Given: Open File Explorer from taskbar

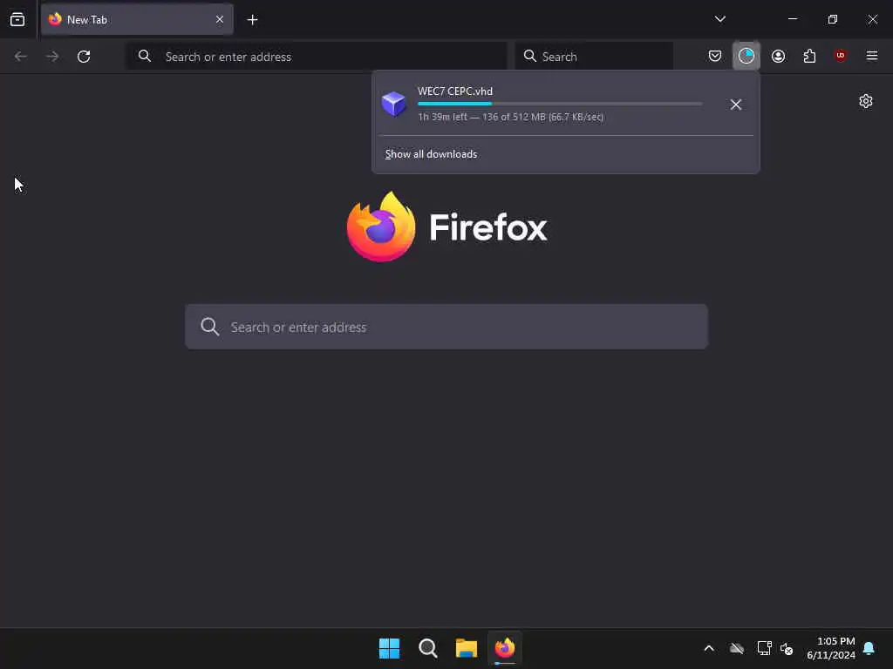Looking at the screenshot, I should (x=467, y=648).
